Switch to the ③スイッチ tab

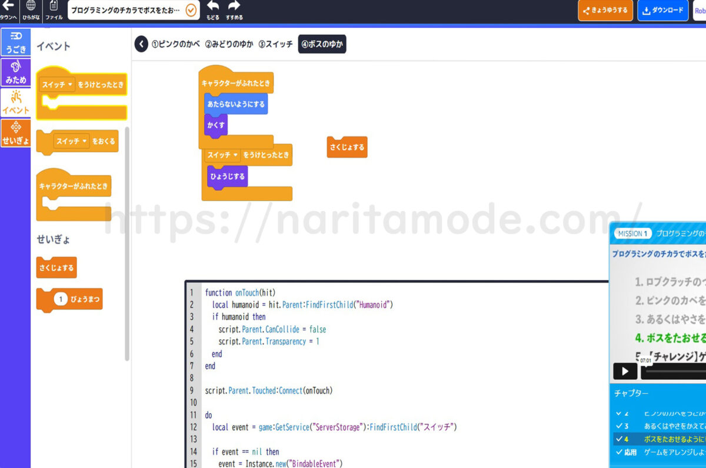click(x=275, y=44)
